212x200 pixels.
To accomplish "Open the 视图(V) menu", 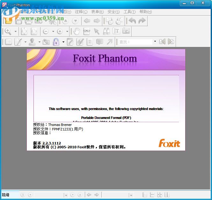I will tap(65, 12).
